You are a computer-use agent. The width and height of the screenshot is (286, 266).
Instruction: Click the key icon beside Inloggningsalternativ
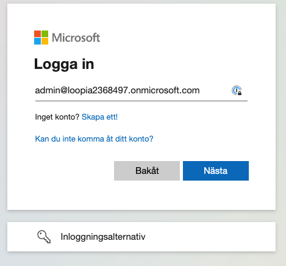[44, 237]
